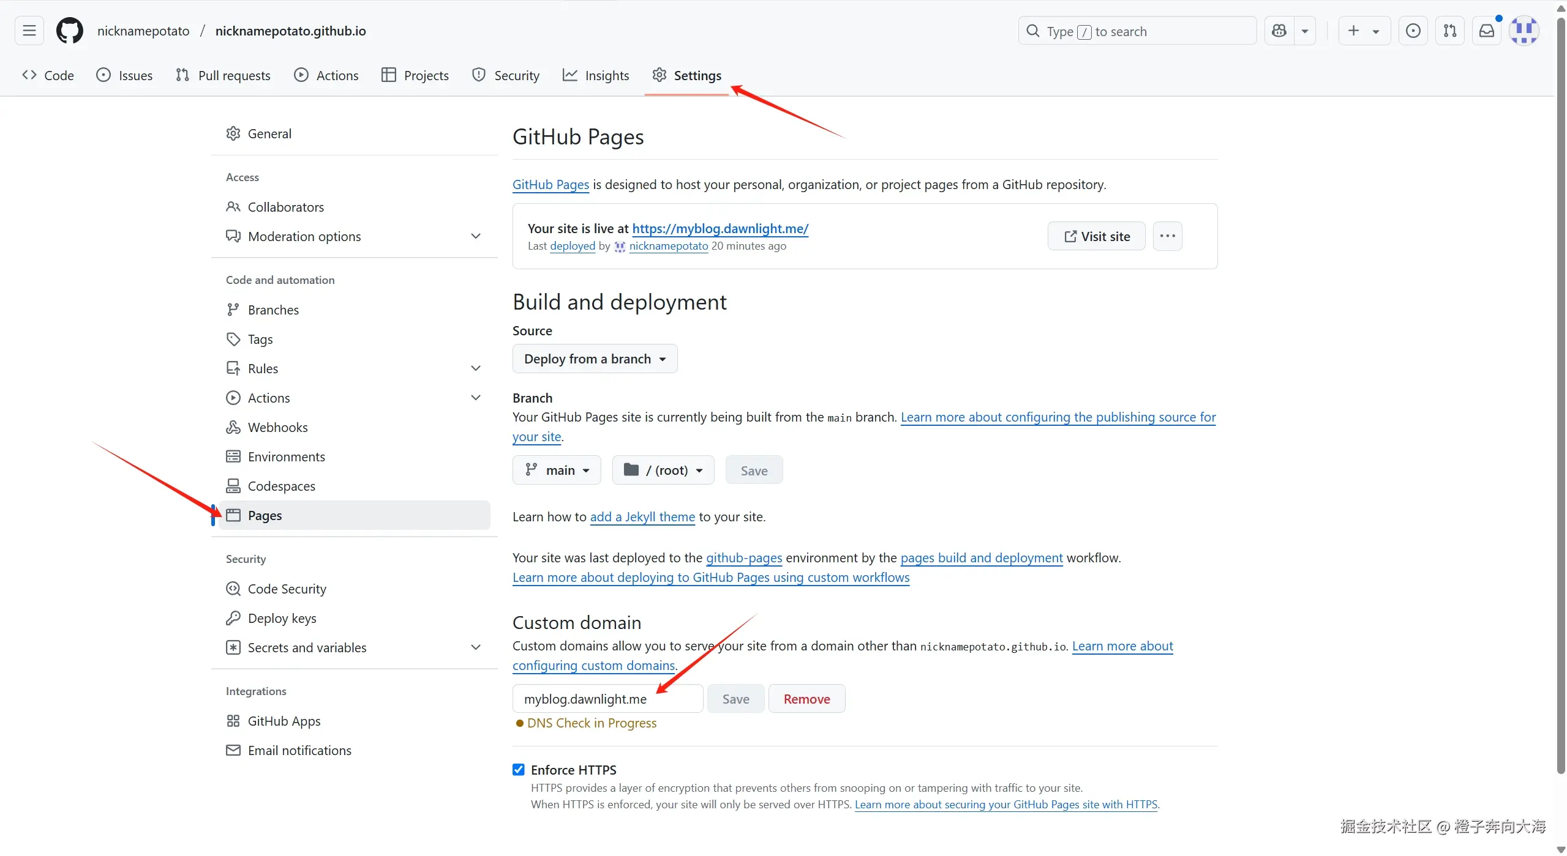1567x856 pixels.
Task: Open the Copilot chat icon
Action: 1279,31
